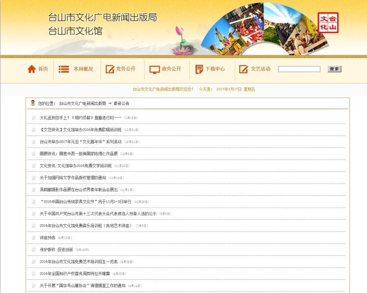367x293 pixels.
Task: Click the document icon beside 下载中心
Action: pos(198,69)
